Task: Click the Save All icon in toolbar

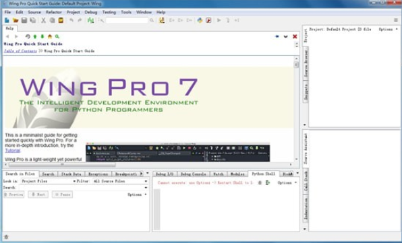Action: [33, 20]
